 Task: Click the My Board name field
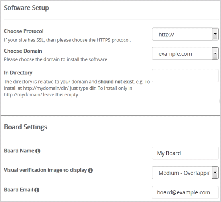tap(185, 153)
